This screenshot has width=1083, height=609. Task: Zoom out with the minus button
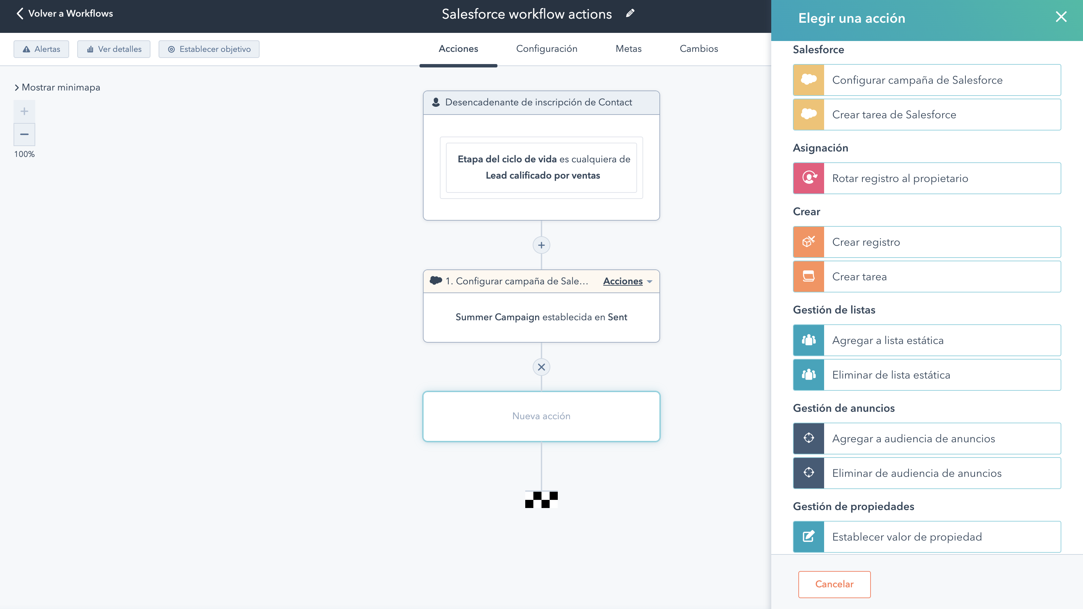click(24, 135)
